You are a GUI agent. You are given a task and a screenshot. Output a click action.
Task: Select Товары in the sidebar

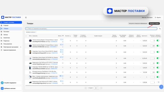(11, 28)
